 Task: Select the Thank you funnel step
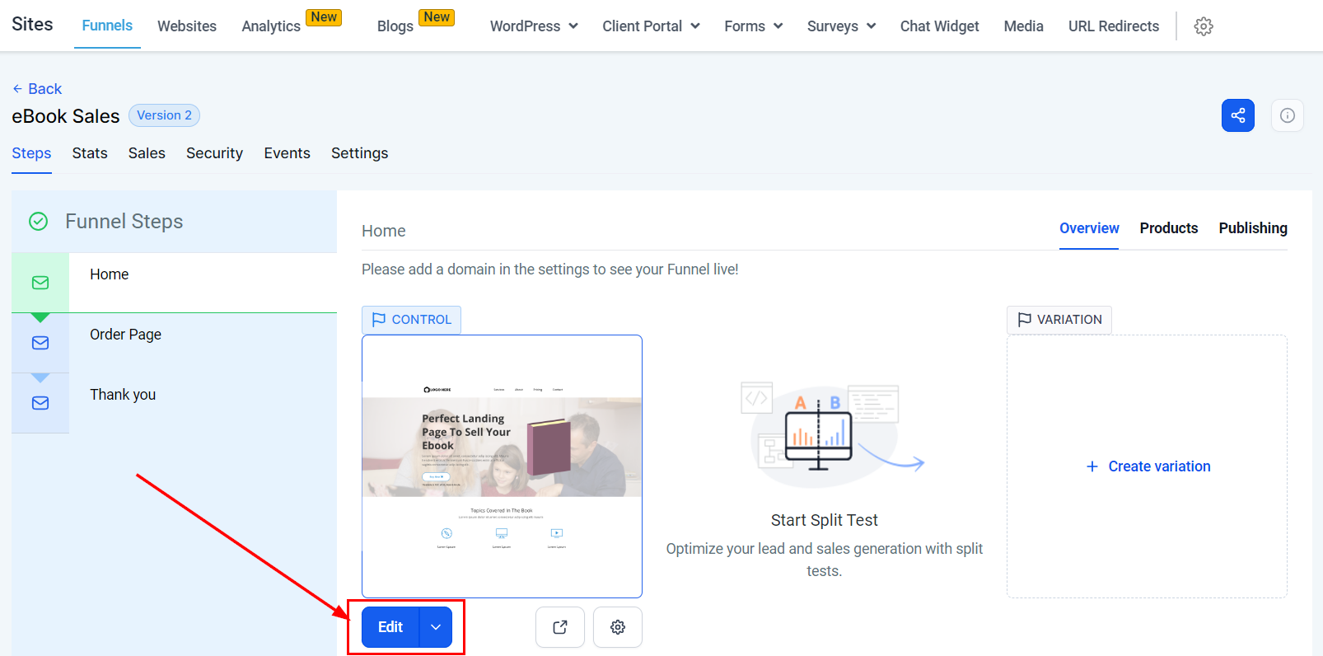[x=174, y=403]
